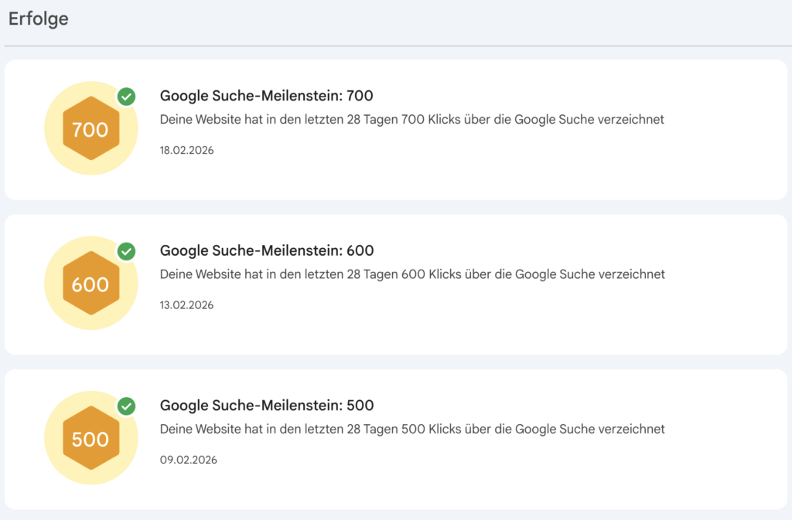
Task: Click the 'Erfolge' page heading
Action: pos(38,19)
